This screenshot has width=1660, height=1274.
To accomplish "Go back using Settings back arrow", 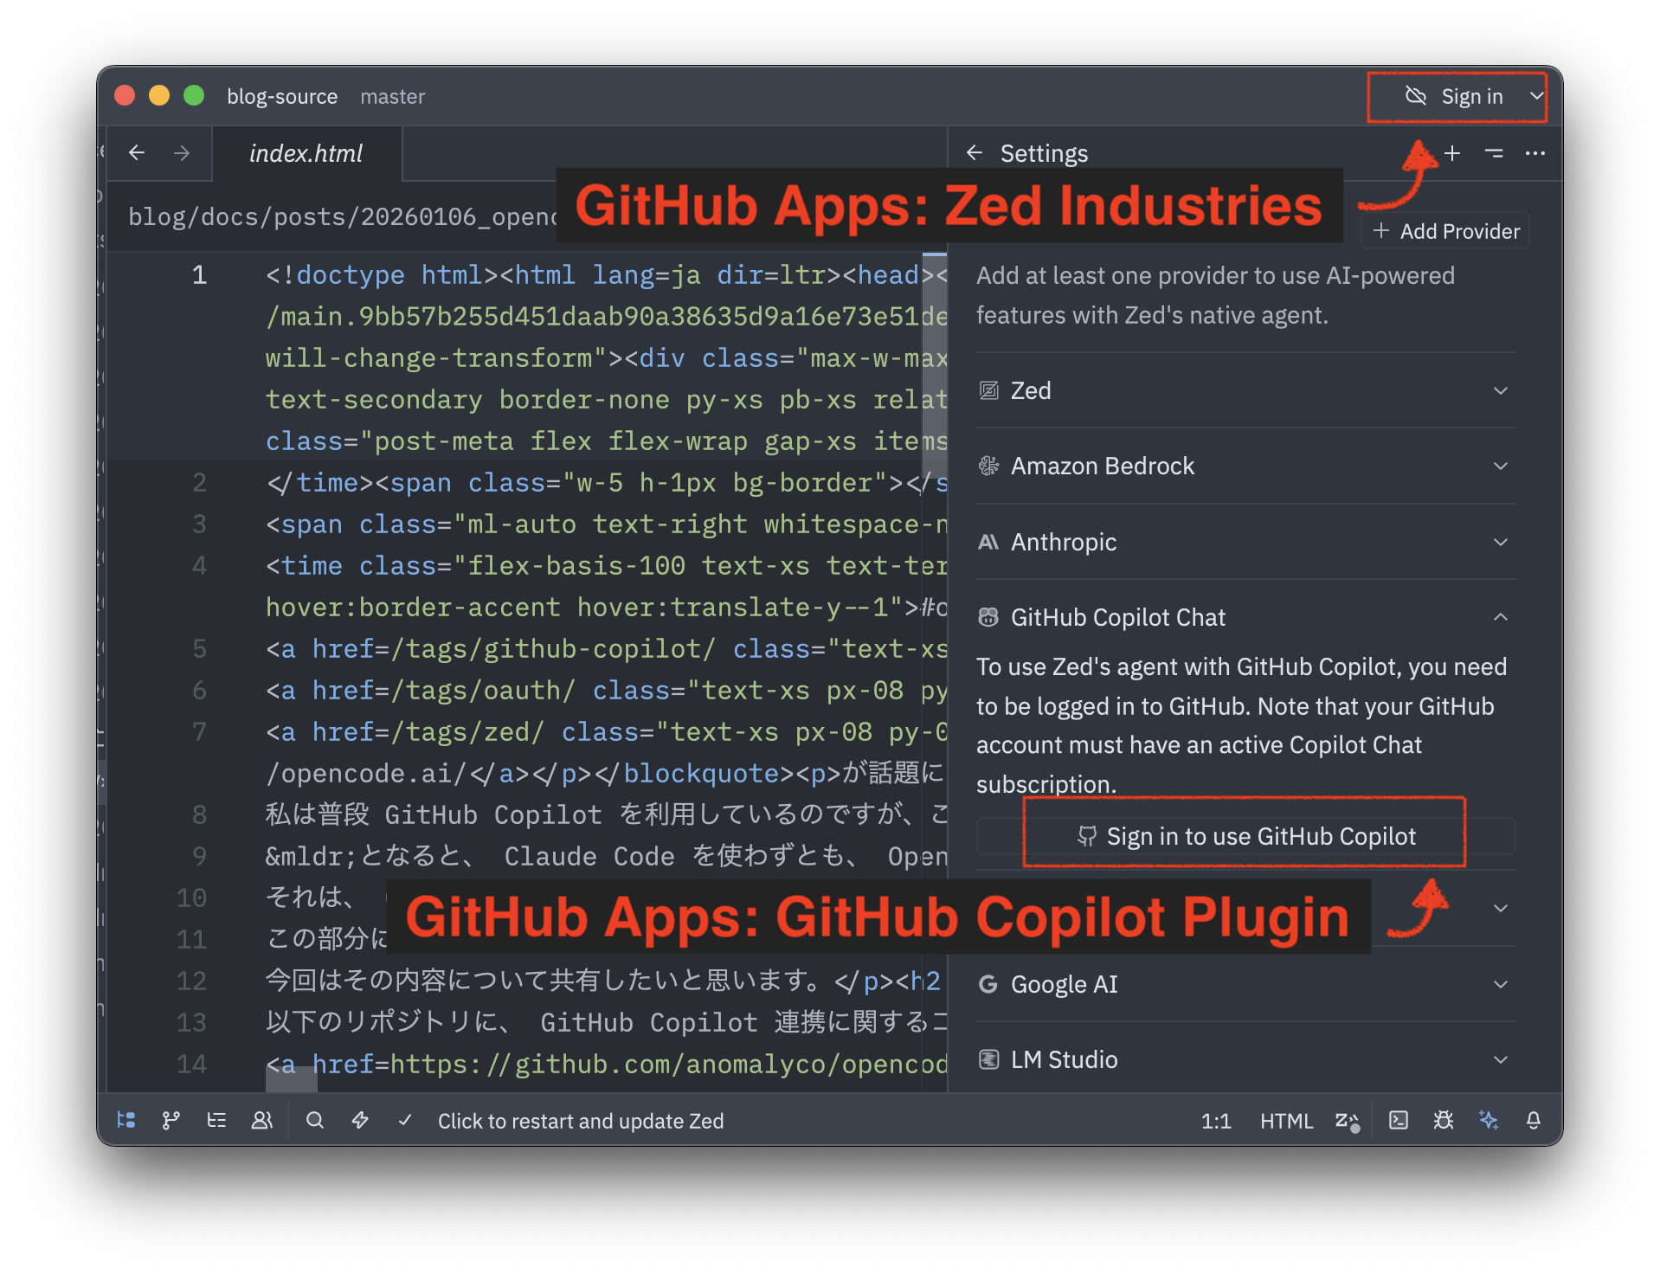I will pos(975,153).
